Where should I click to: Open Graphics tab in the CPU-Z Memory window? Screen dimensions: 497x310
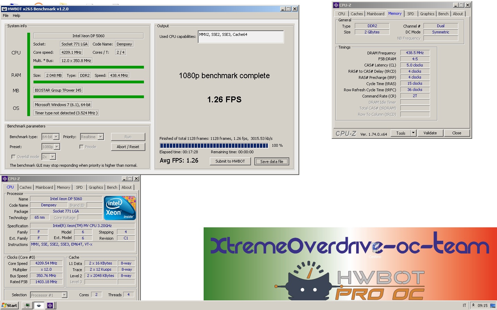pyautogui.click(x=427, y=14)
